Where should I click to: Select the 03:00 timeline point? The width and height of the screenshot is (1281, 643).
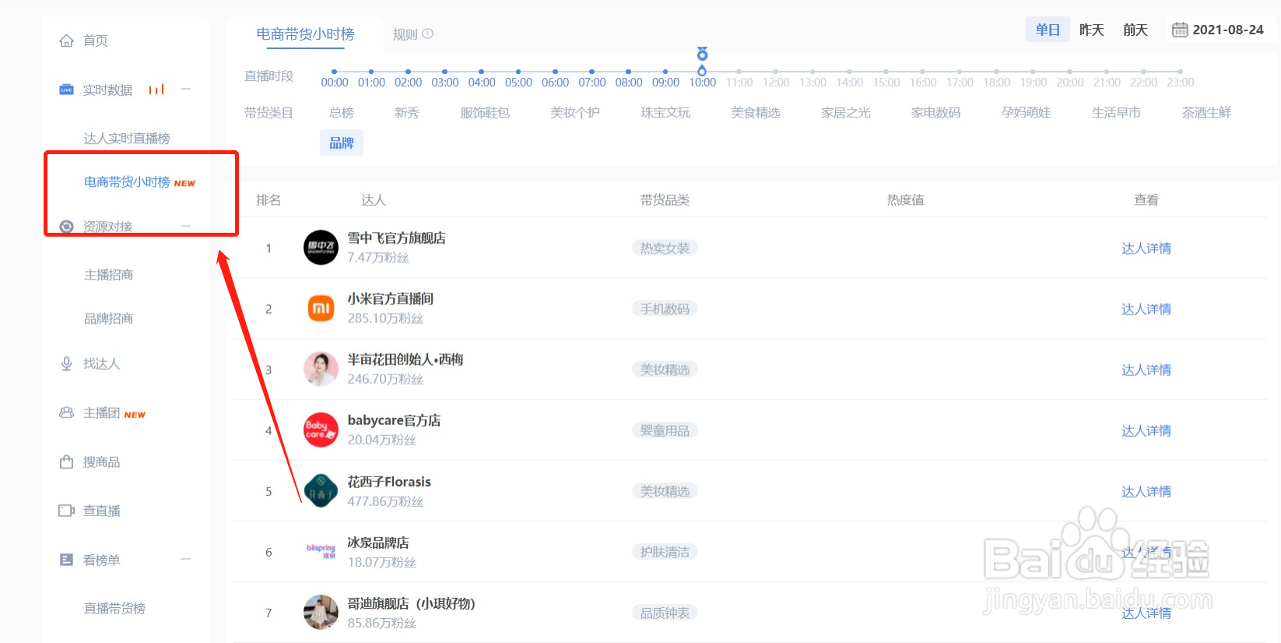click(x=444, y=72)
